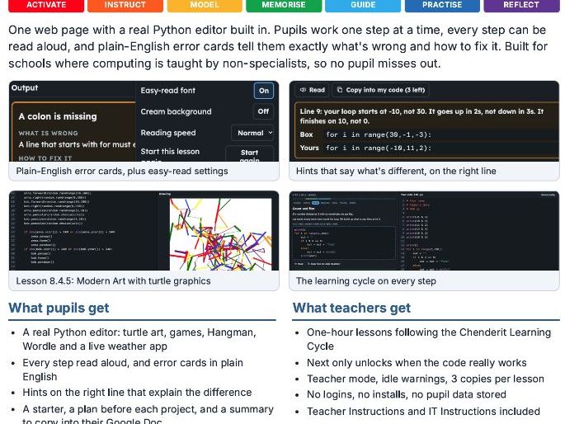This screenshot has width=565, height=424.
Task: Click bullet 'Hints on the right line that explain'
Action: click(137, 393)
